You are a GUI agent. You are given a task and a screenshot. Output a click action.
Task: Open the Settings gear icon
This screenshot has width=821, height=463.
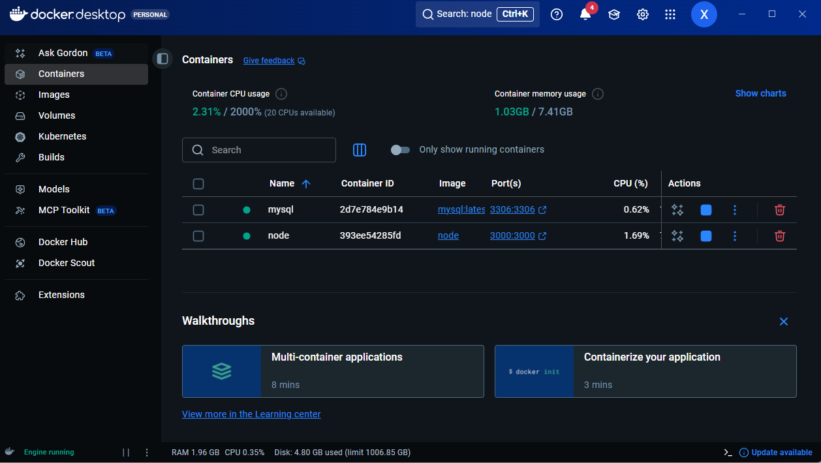(x=643, y=14)
